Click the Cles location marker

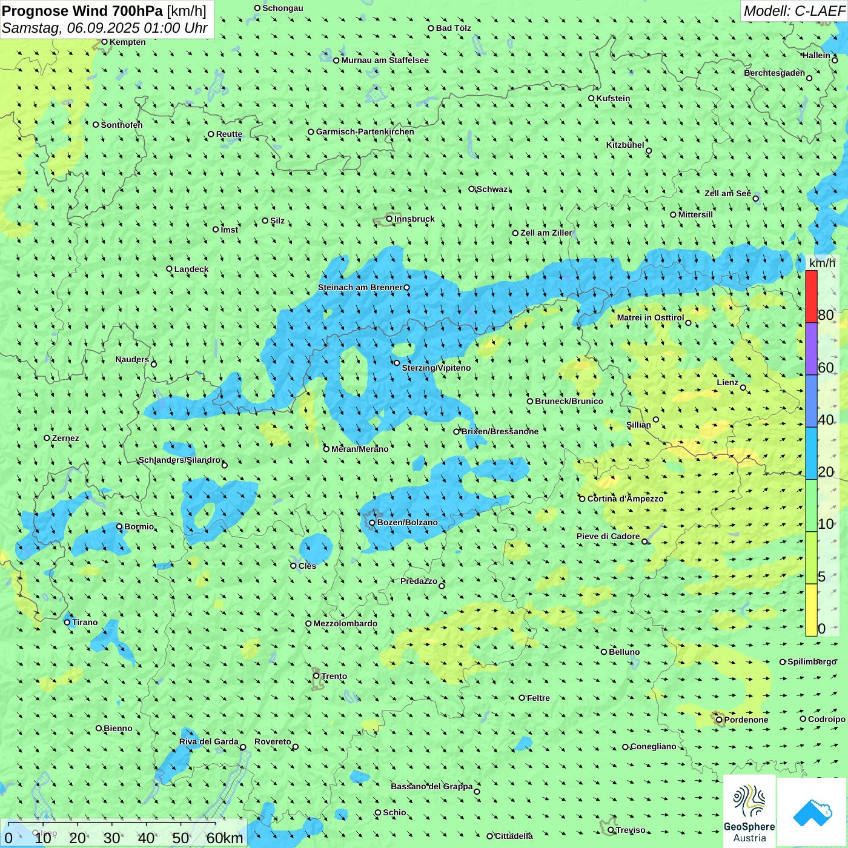coord(293,566)
